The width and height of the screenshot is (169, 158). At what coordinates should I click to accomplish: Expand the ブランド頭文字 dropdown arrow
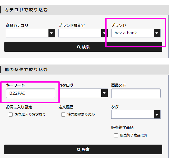104,33
